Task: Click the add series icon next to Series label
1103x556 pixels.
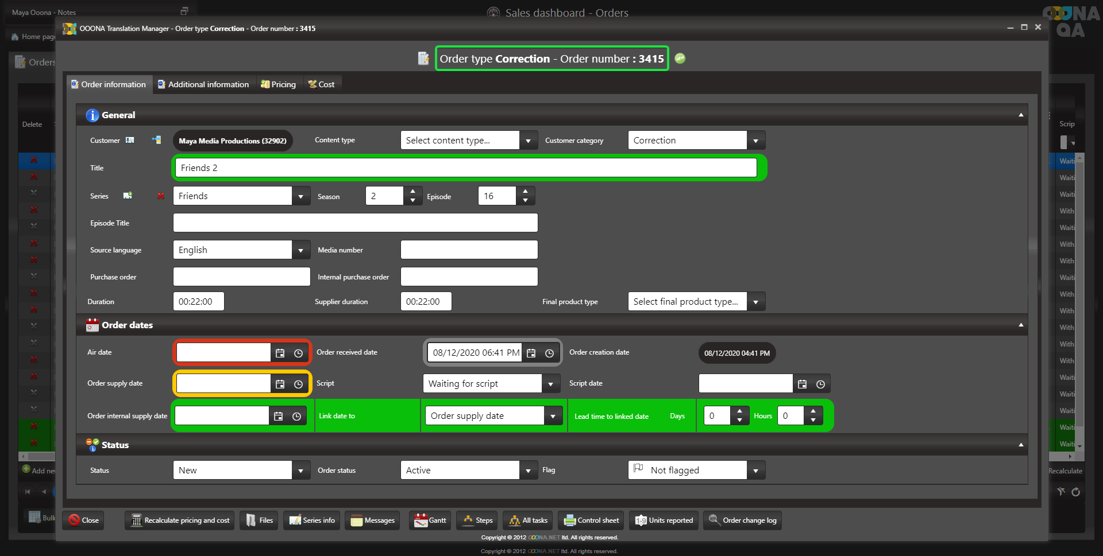Action: click(128, 196)
